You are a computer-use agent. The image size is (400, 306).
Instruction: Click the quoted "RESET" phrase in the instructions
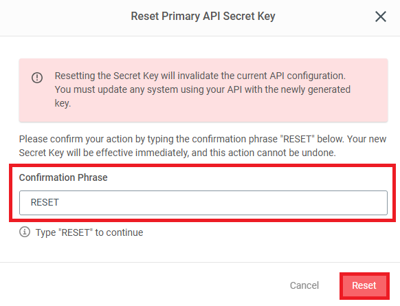click(x=297, y=139)
